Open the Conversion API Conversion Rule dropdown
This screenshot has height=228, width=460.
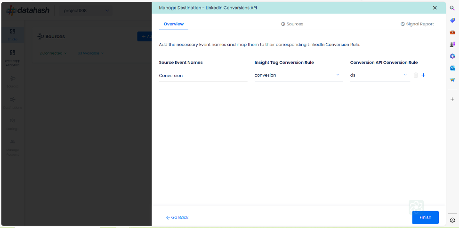[380, 75]
